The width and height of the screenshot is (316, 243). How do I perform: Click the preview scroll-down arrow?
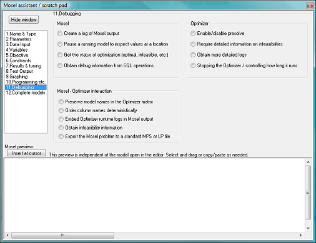(308, 229)
